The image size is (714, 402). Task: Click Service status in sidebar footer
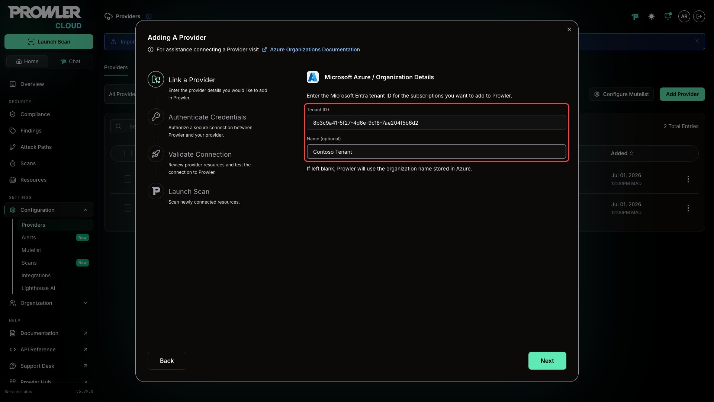coord(18,392)
